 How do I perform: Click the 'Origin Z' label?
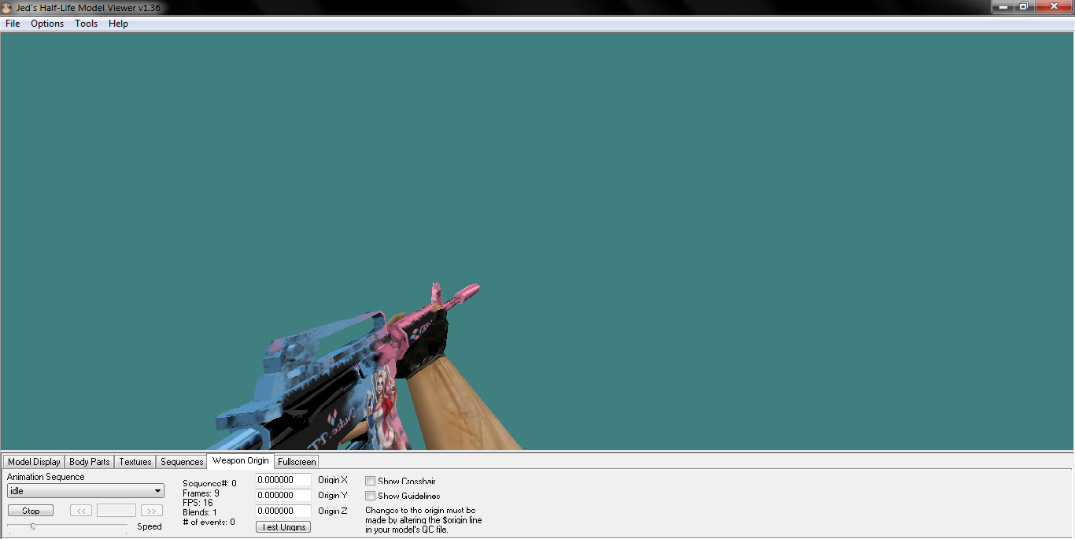pos(333,511)
